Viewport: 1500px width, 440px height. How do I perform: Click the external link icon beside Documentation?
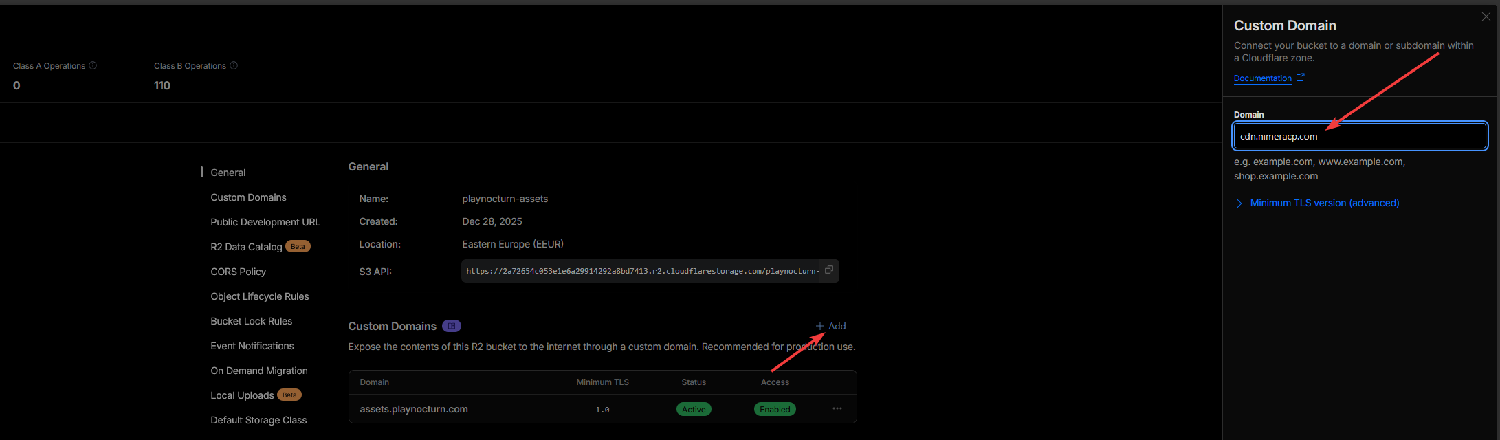pyautogui.click(x=1300, y=78)
